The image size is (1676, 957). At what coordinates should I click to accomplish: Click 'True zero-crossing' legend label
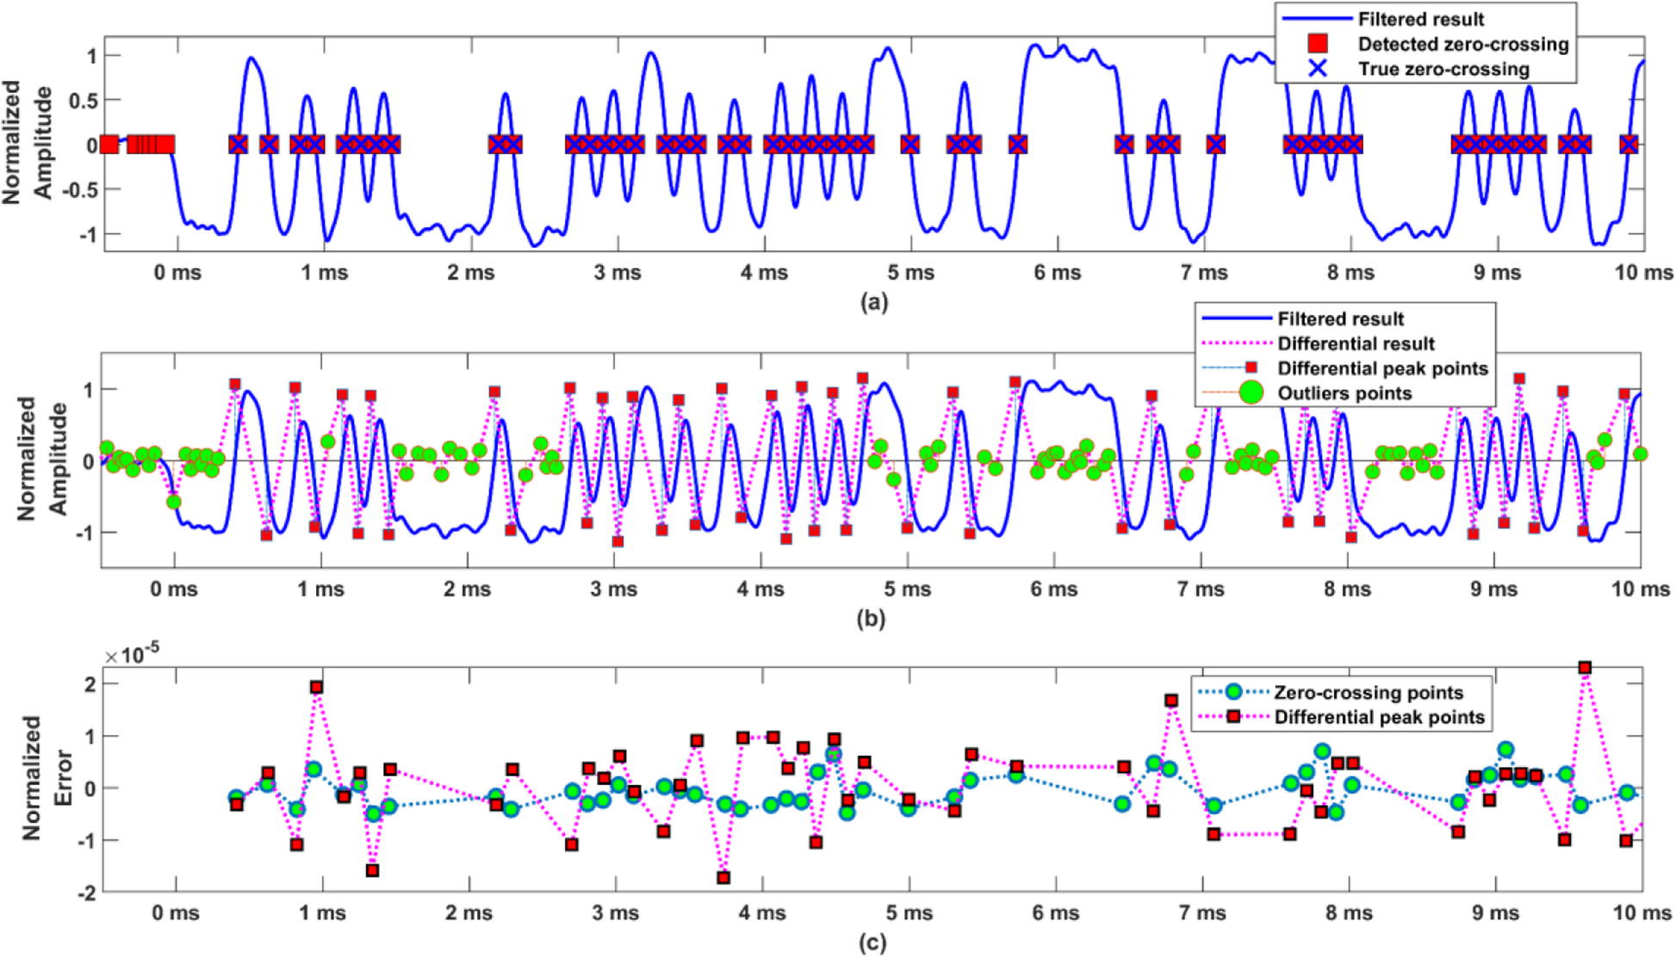point(1443,69)
